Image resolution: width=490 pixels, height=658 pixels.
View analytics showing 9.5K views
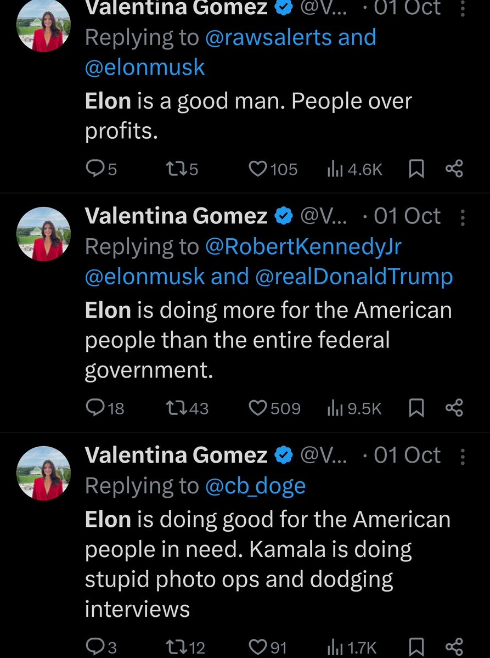354,408
